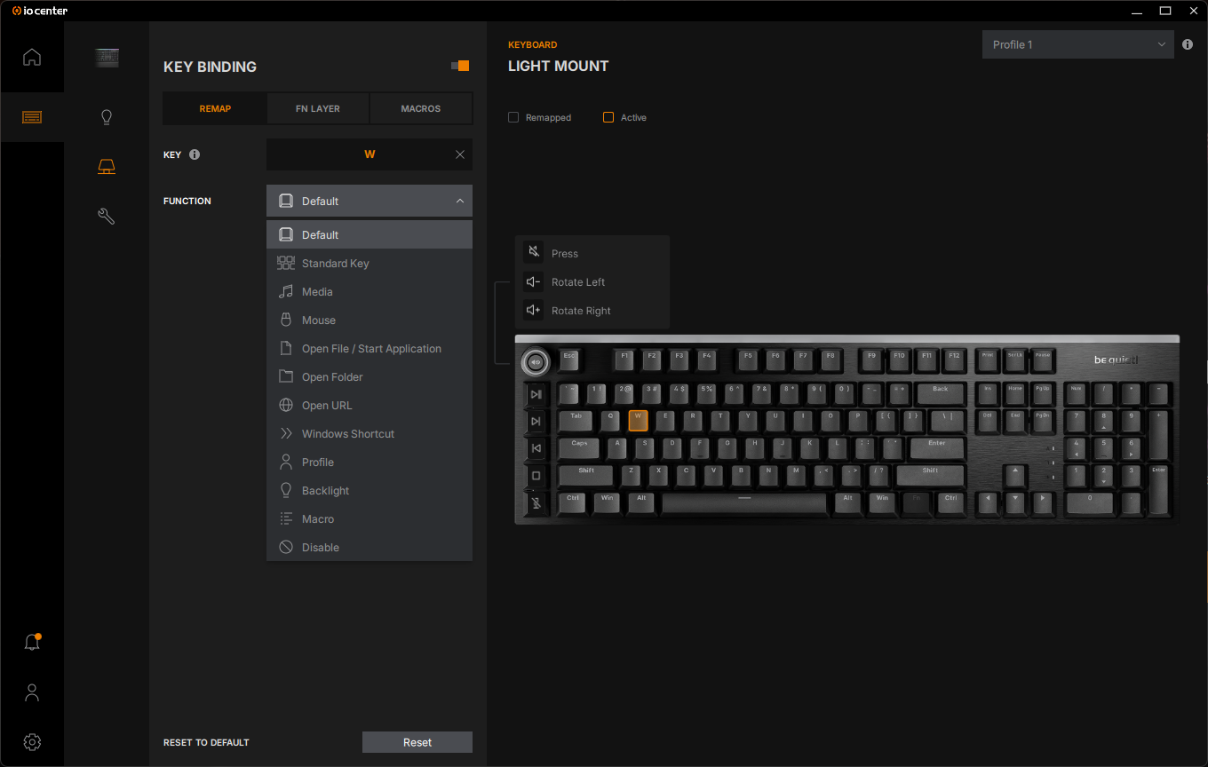Clear the selected W key with X
Screen dimensions: 1208x767
pos(460,154)
